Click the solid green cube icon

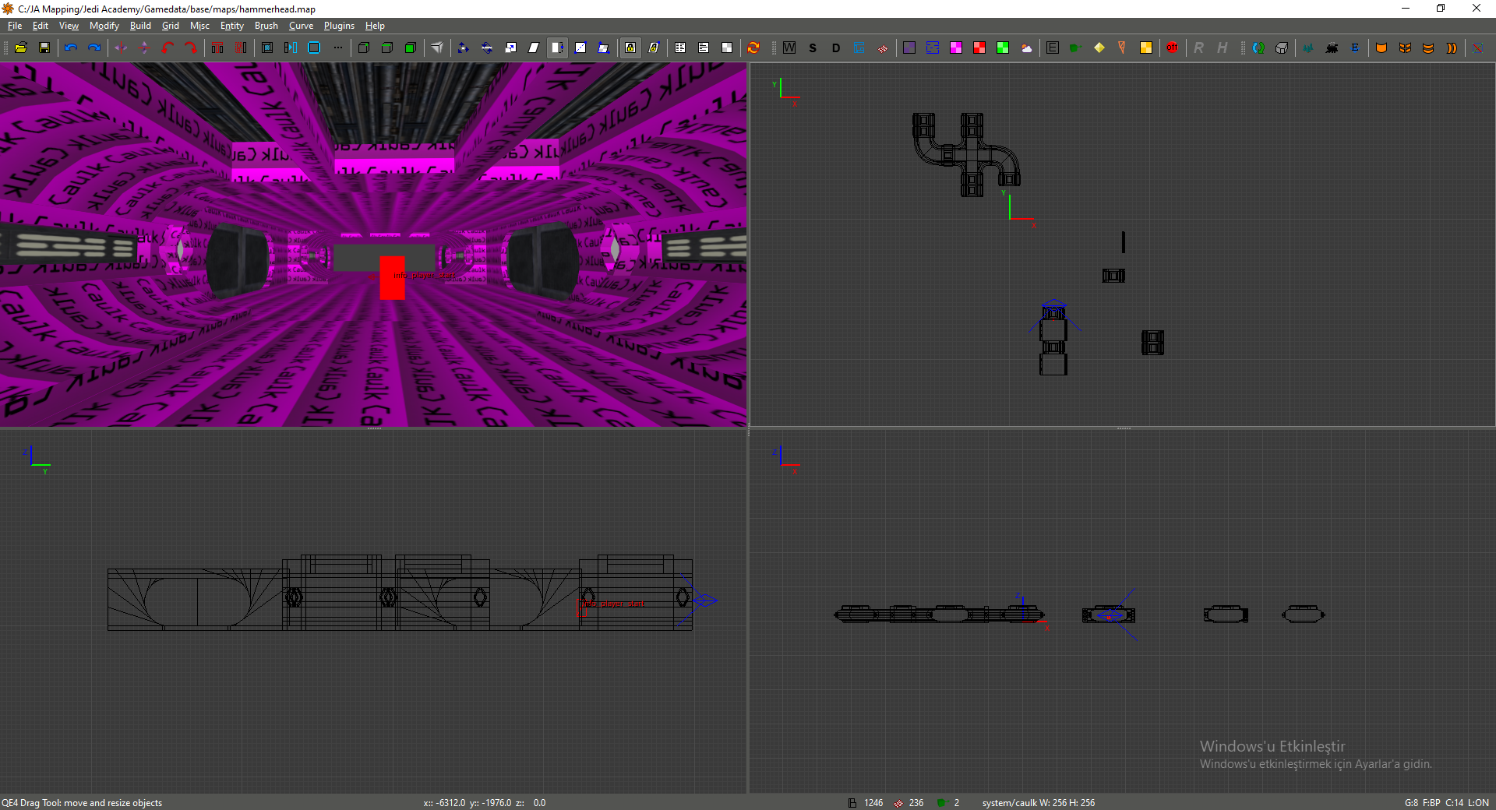[411, 48]
